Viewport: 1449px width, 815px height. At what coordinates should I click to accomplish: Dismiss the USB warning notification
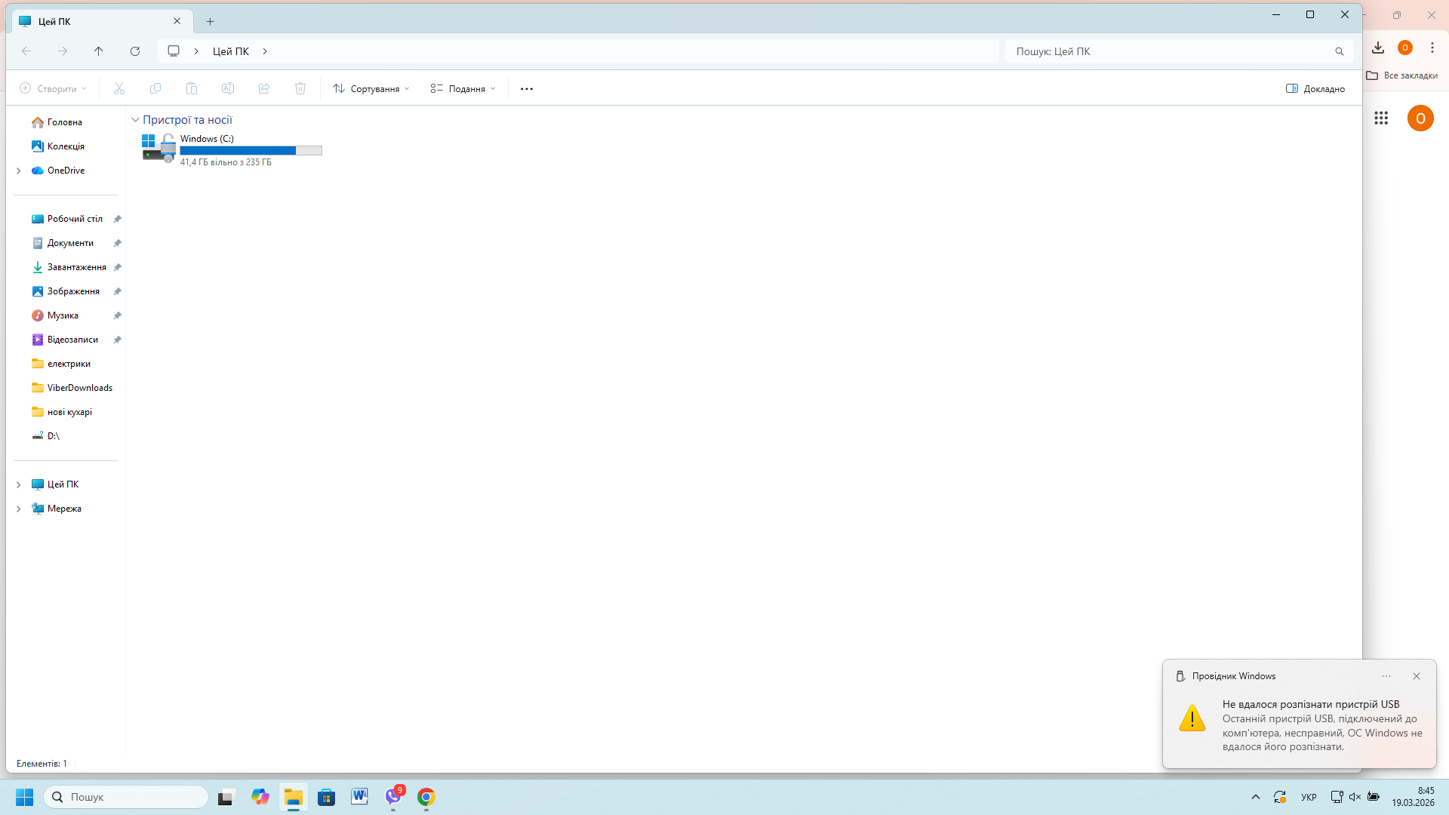pos(1417,676)
